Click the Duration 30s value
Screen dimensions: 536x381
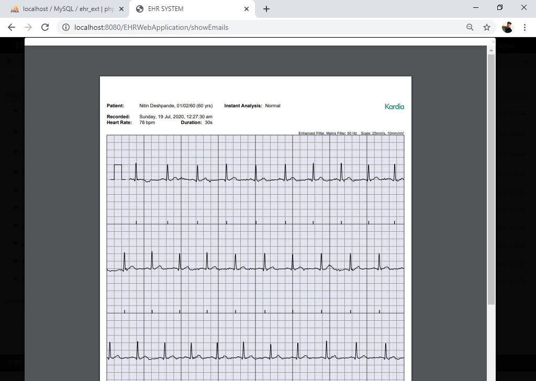pyautogui.click(x=208, y=122)
